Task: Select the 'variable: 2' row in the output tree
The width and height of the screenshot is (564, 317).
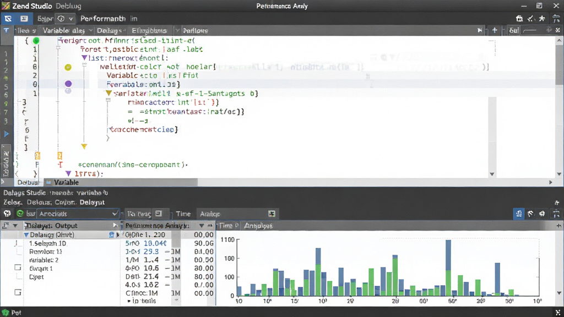Action: [44, 260]
